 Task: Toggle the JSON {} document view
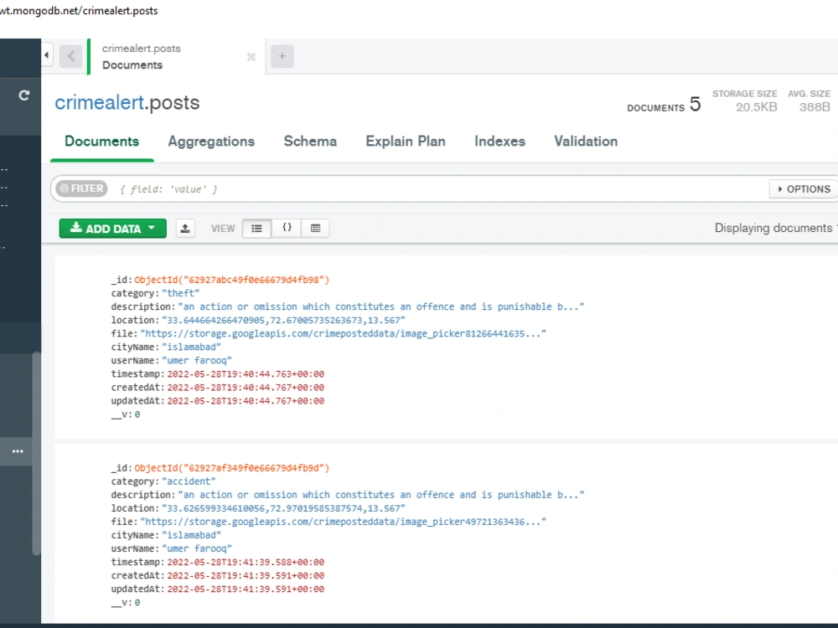pos(286,228)
